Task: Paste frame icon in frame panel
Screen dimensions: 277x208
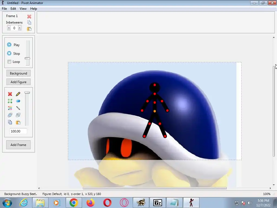Action: (29, 29)
